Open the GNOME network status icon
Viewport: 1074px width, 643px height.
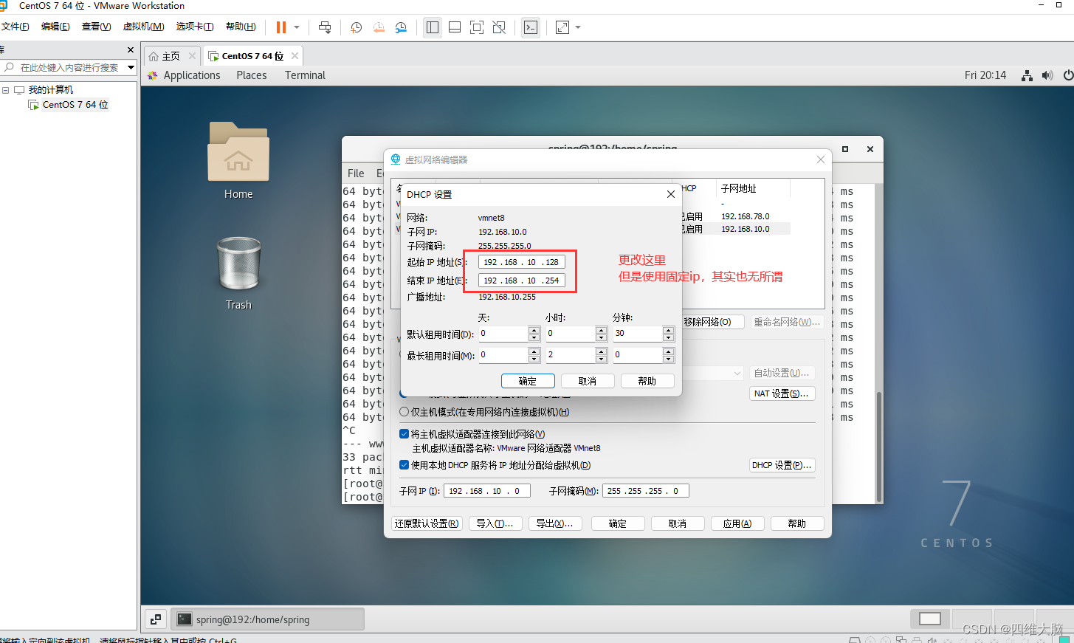(x=1027, y=75)
